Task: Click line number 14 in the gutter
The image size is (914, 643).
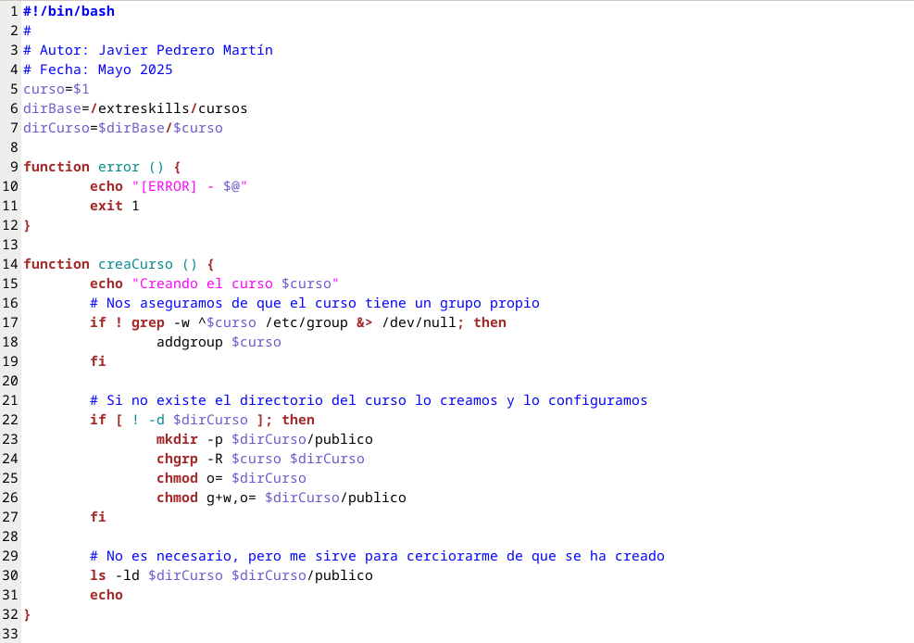Action: tap(10, 264)
